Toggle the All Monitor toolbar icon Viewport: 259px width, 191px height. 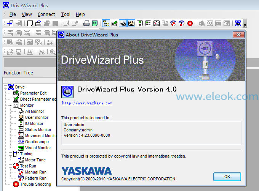coord(123,24)
